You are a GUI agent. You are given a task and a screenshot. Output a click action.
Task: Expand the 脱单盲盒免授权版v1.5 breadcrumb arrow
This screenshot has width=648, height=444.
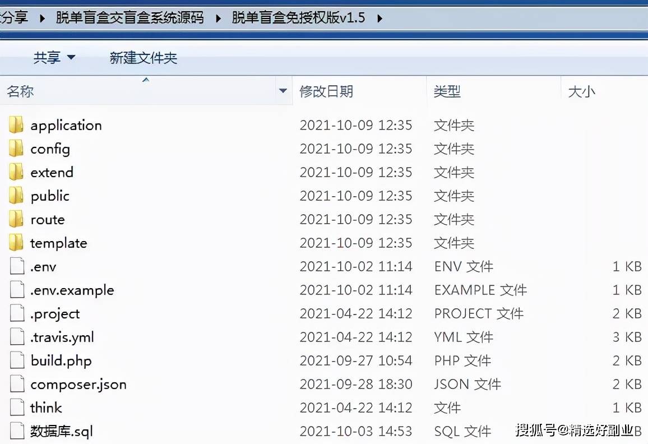tap(381, 17)
